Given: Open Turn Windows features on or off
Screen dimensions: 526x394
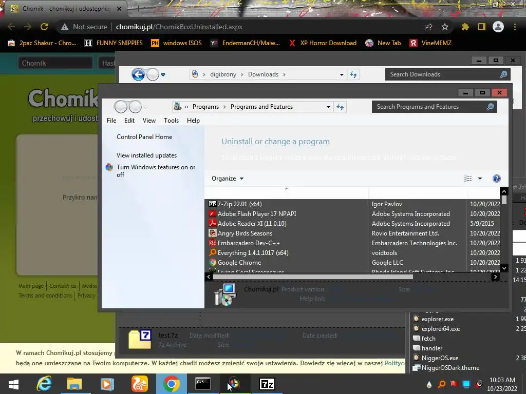Looking at the screenshot, I should click(156, 171).
